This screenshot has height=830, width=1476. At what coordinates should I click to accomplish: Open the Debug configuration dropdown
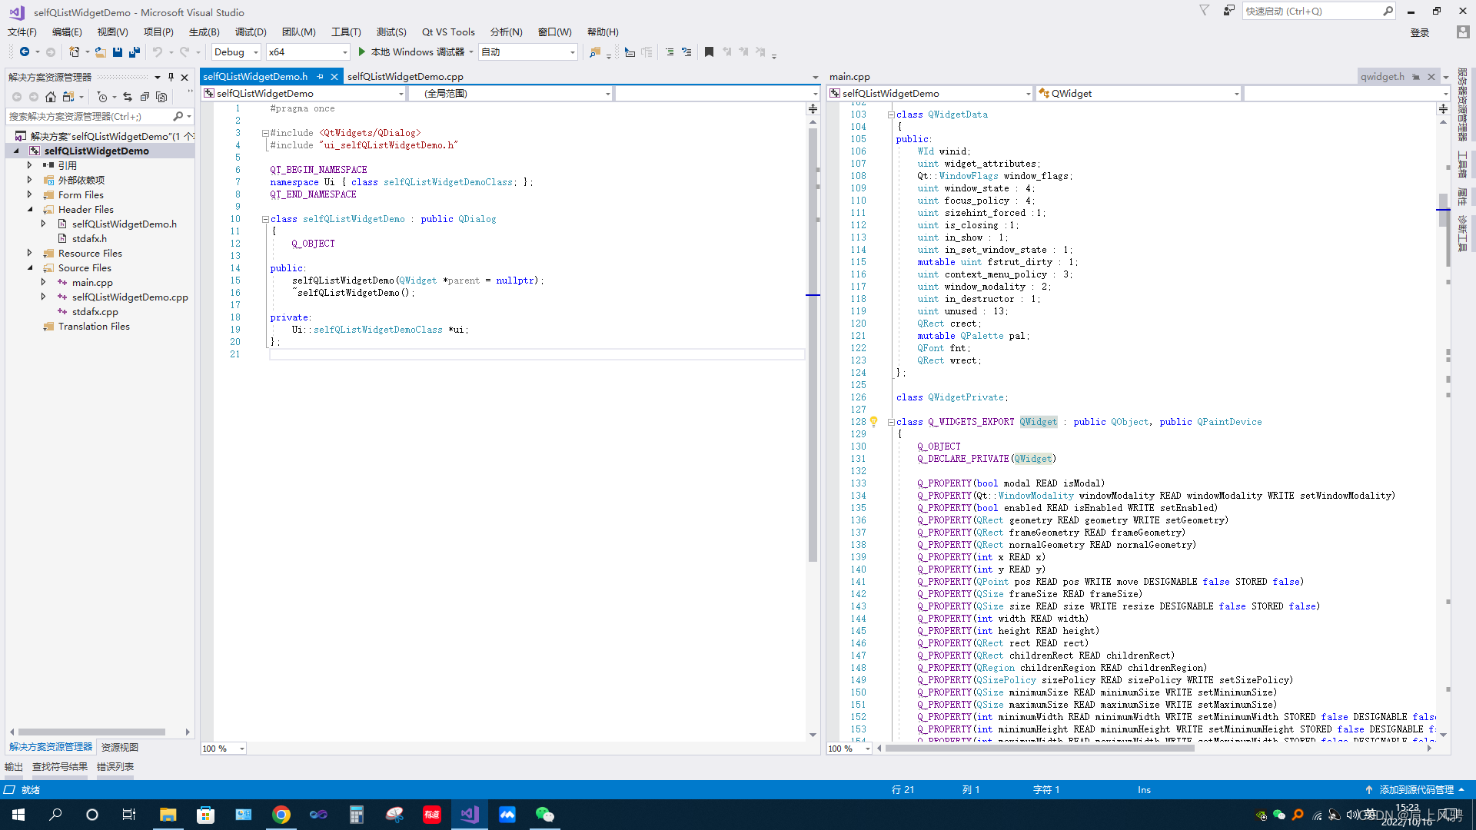pyautogui.click(x=236, y=51)
